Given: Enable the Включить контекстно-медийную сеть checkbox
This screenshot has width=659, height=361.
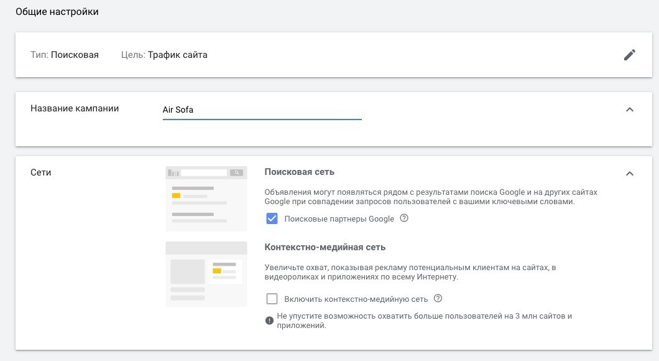Looking at the screenshot, I should [x=272, y=299].
